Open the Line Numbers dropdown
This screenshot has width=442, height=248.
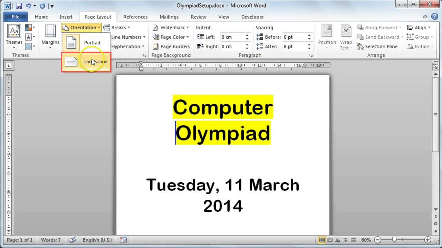coord(128,37)
